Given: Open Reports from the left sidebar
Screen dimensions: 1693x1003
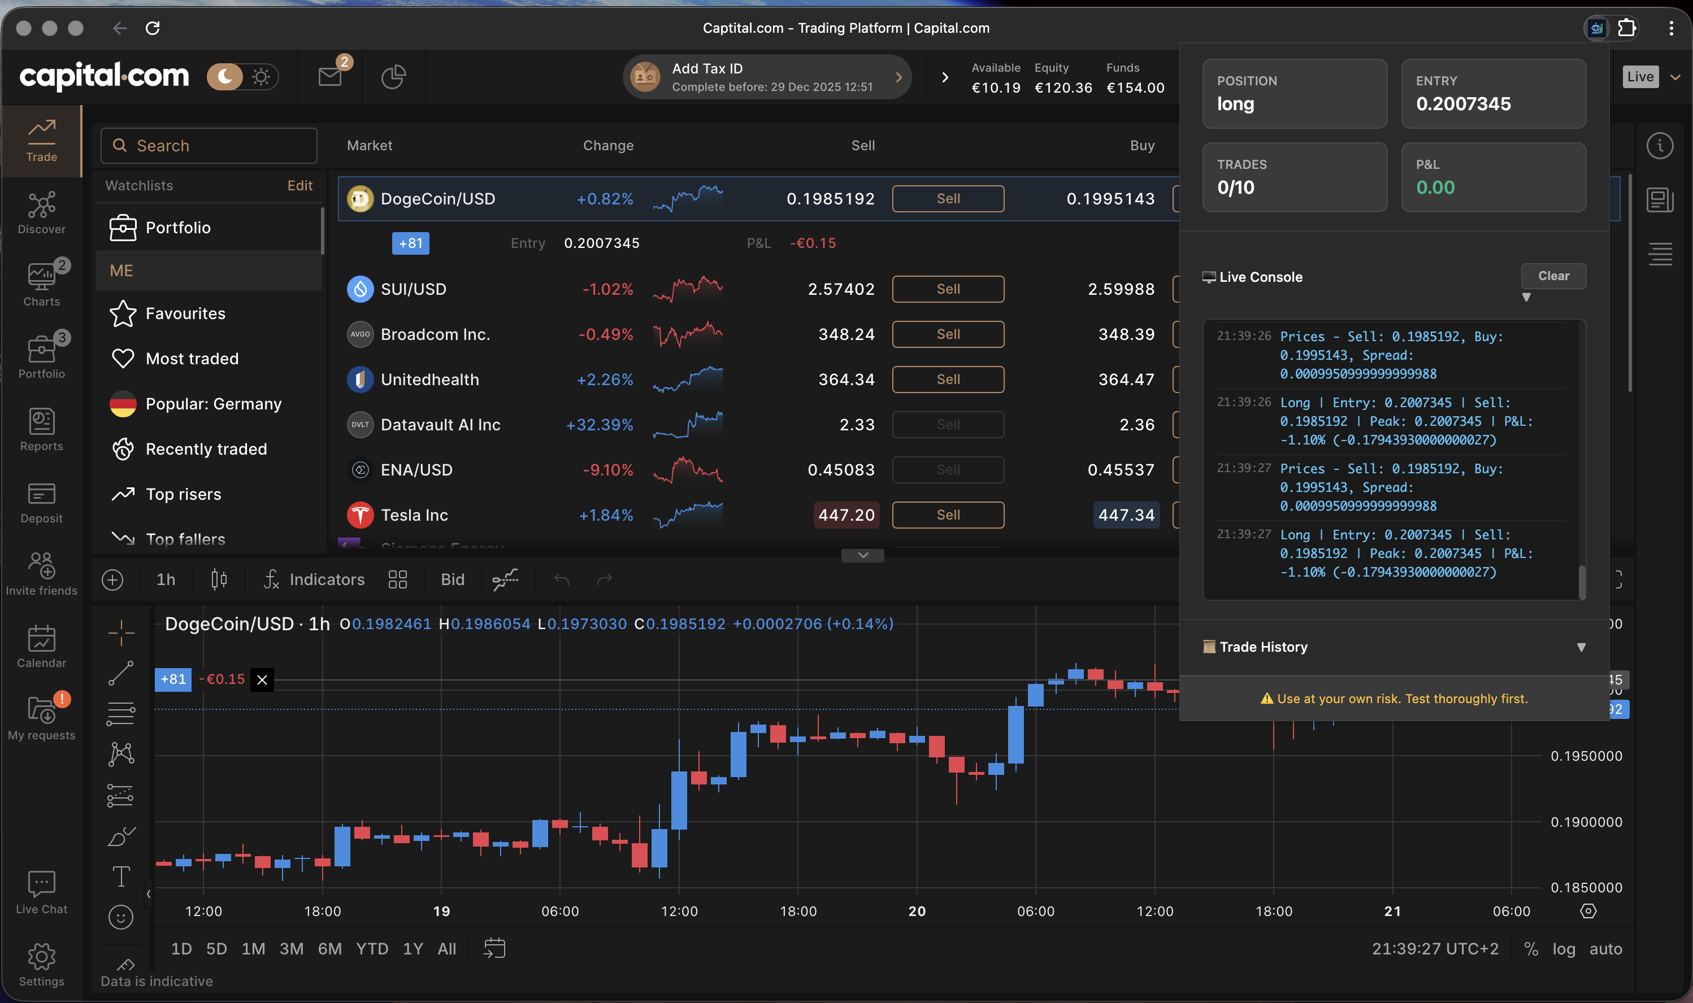Looking at the screenshot, I should pyautogui.click(x=41, y=429).
